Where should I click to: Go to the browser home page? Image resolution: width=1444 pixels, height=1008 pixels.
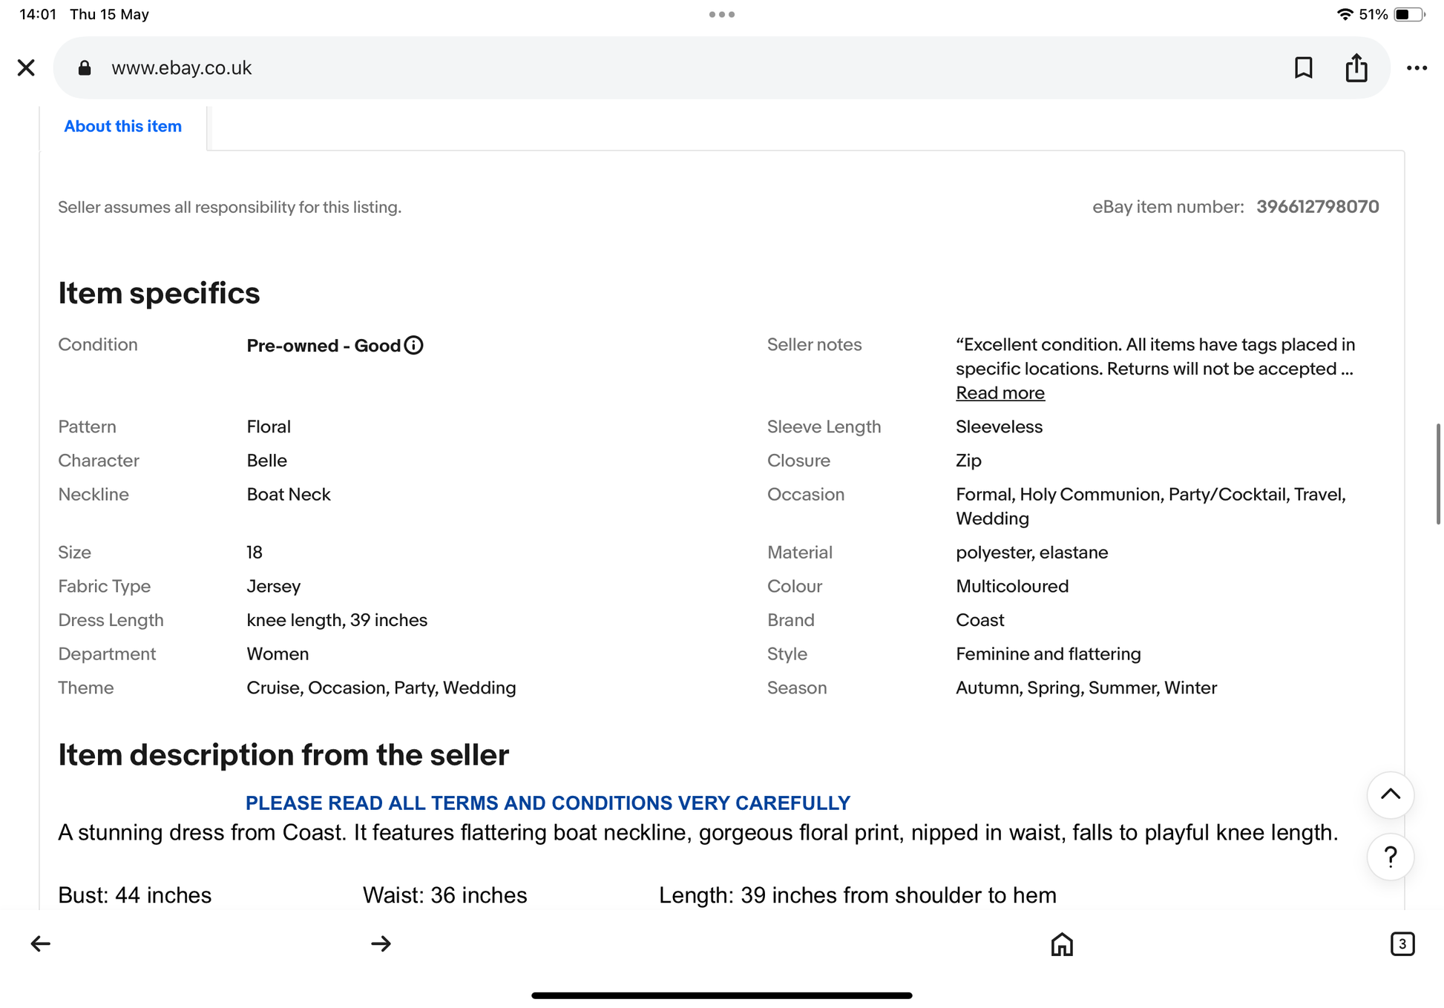click(1062, 943)
